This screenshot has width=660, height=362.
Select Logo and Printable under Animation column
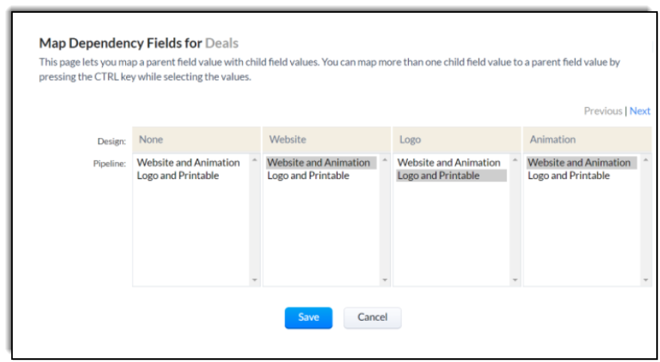tap(568, 175)
